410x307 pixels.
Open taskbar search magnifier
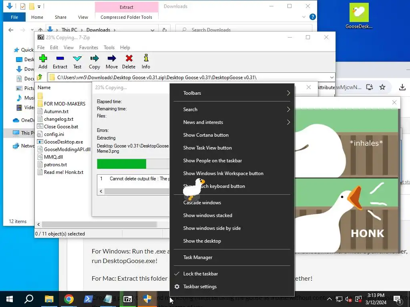pyautogui.click(x=29, y=299)
